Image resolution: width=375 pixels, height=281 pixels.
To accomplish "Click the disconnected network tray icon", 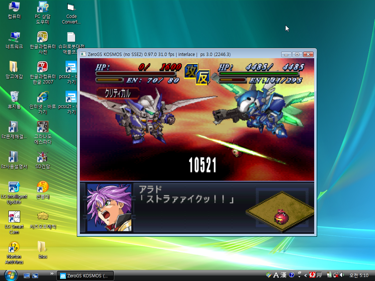I will pyautogui.click(x=336, y=275).
